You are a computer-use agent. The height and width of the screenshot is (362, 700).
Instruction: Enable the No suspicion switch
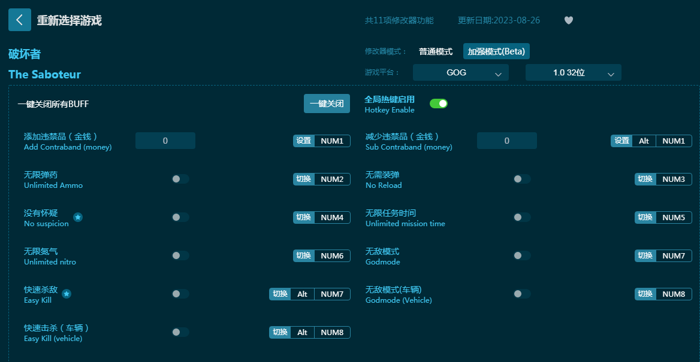pos(180,217)
